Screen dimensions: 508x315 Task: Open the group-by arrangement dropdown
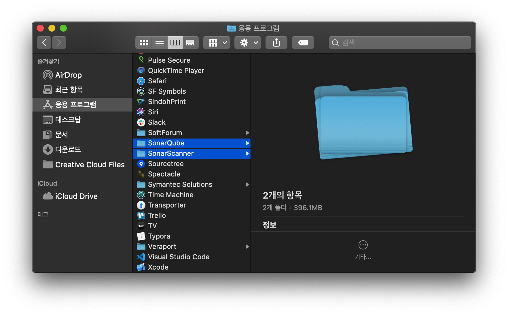217,43
